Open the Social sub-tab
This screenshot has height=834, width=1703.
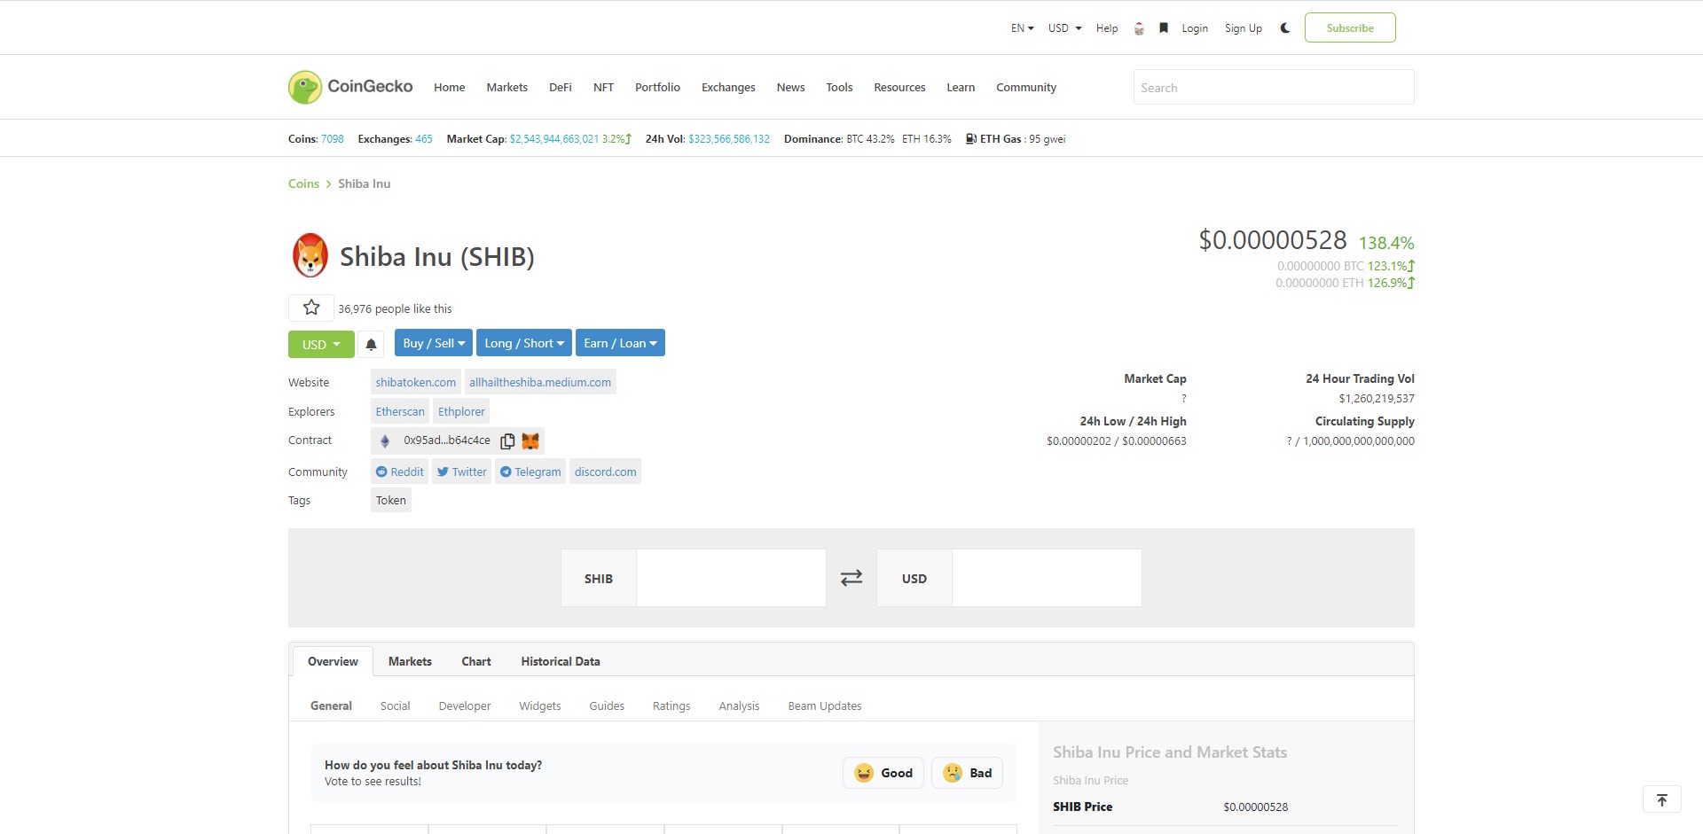point(395,705)
